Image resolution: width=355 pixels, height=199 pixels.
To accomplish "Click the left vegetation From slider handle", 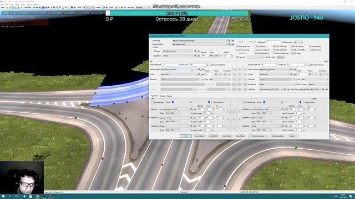I will click(x=173, y=102).
